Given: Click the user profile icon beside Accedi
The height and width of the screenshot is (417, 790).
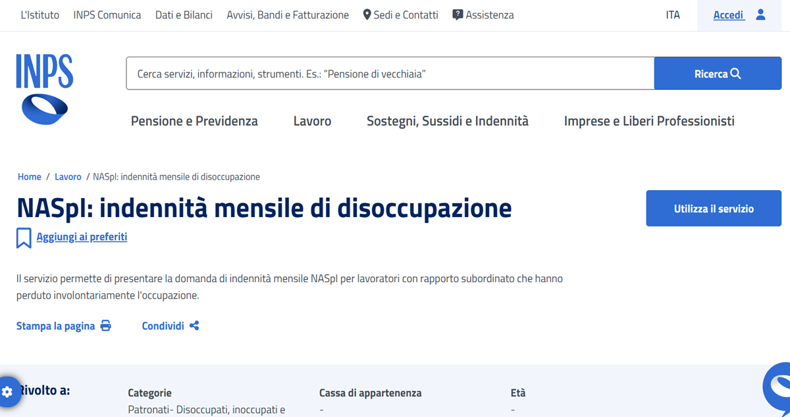Looking at the screenshot, I should coord(760,14).
